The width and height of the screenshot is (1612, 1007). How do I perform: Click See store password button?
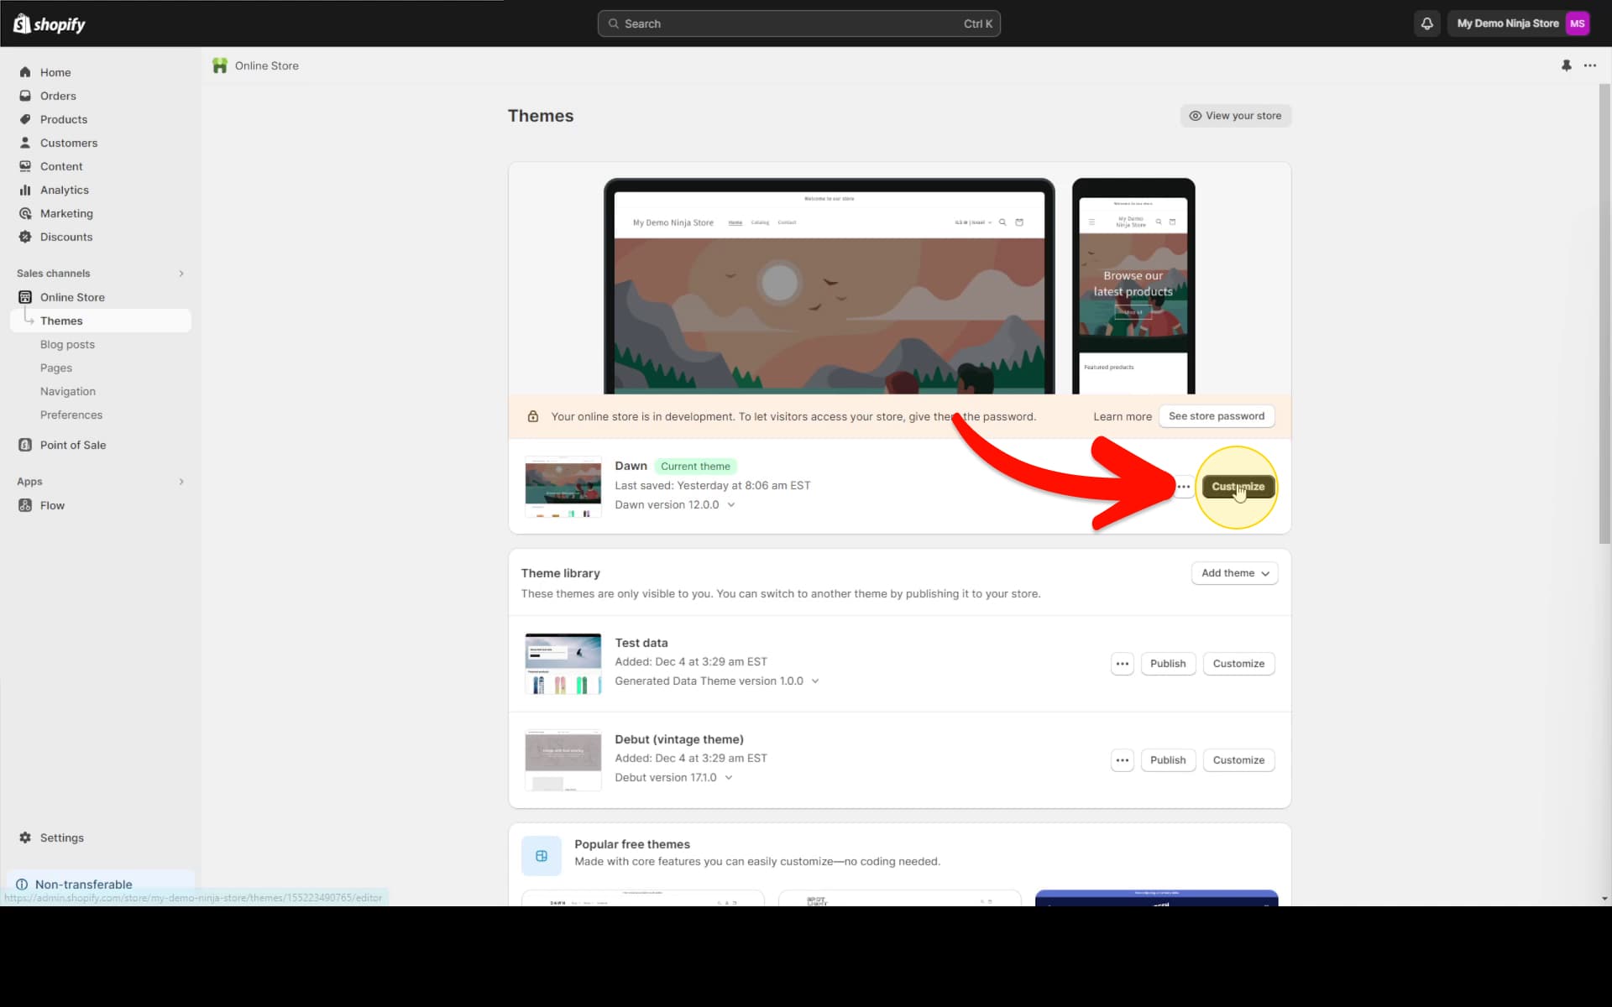tap(1217, 416)
